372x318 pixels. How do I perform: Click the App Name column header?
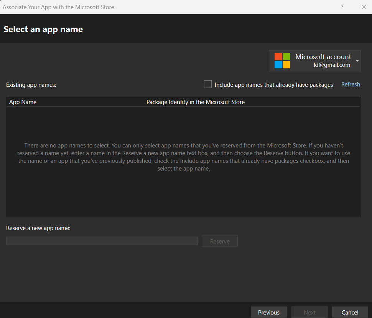(x=22, y=102)
